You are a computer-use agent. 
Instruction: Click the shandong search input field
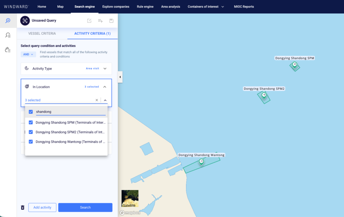[x=71, y=112]
